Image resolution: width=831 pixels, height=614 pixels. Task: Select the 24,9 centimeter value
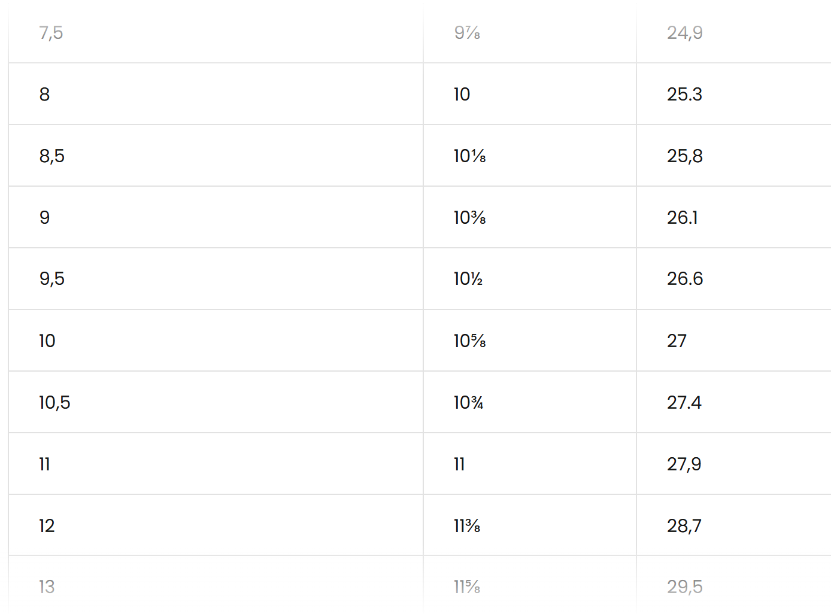[684, 33]
